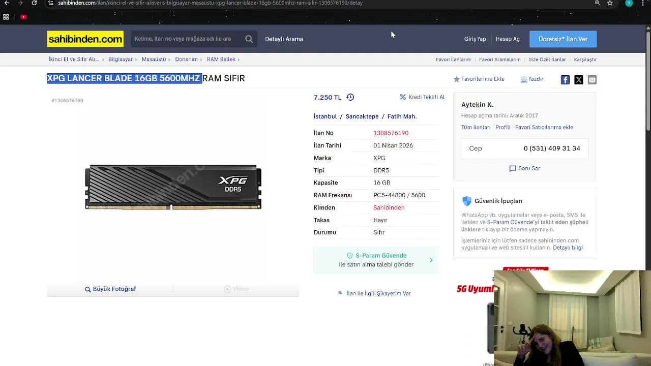Open Bilgisayar breadcrumb category
651x366 pixels.
121,59
